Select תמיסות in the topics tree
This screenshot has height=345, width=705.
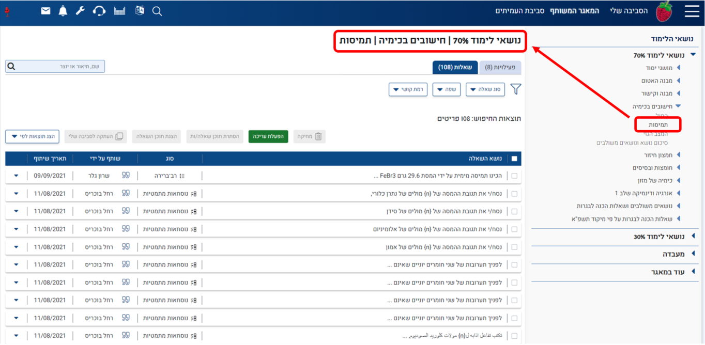[x=658, y=125]
